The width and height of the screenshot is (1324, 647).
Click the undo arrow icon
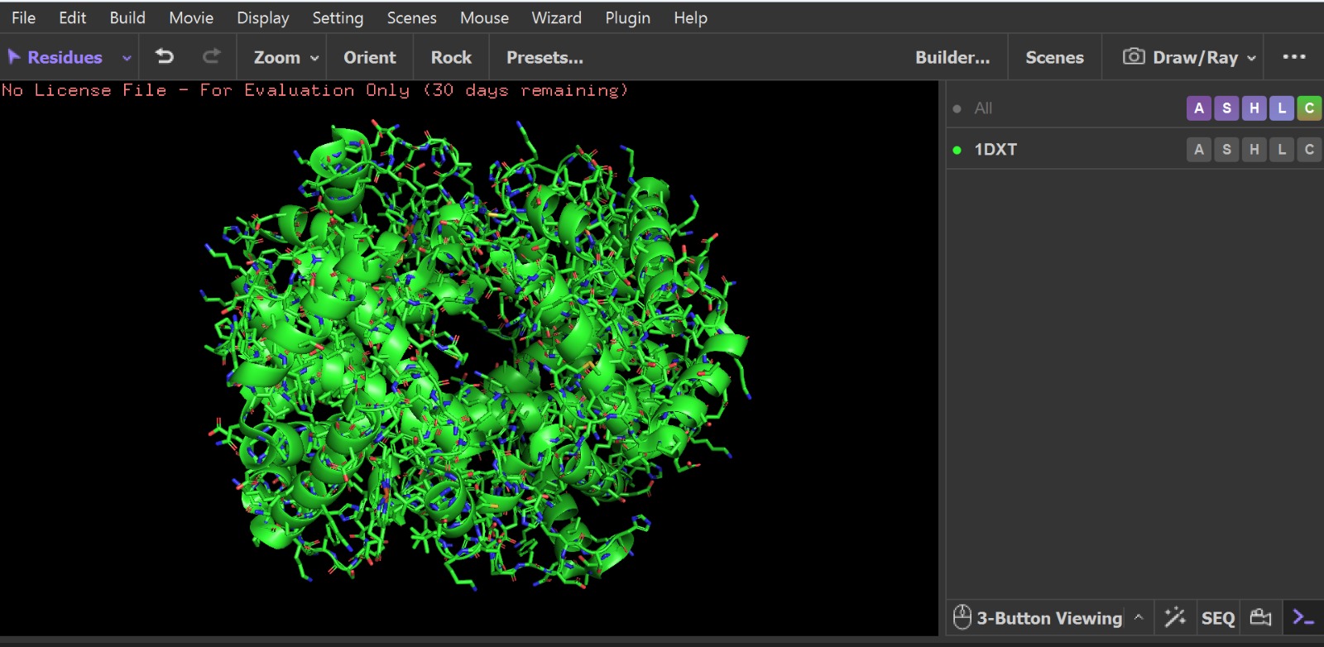click(x=165, y=57)
